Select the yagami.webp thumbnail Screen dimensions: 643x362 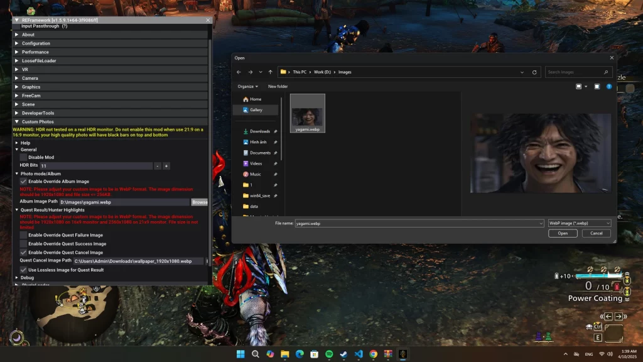(308, 113)
